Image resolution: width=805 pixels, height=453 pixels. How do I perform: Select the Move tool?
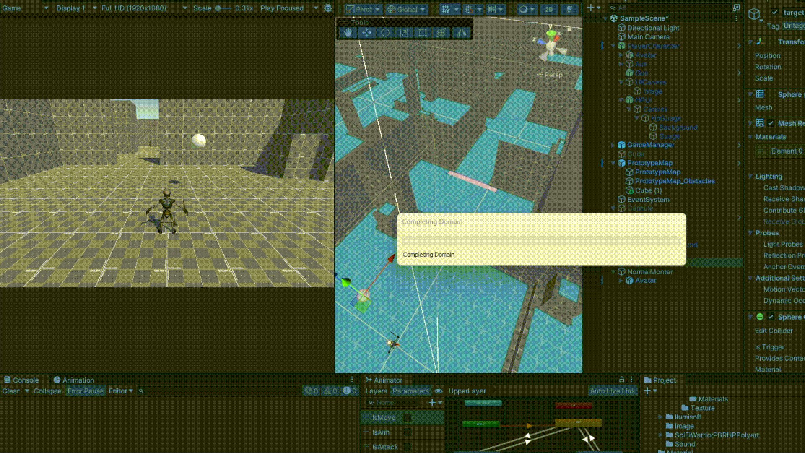366,33
